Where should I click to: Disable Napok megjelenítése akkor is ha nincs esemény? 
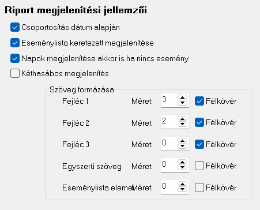pyautogui.click(x=15, y=58)
